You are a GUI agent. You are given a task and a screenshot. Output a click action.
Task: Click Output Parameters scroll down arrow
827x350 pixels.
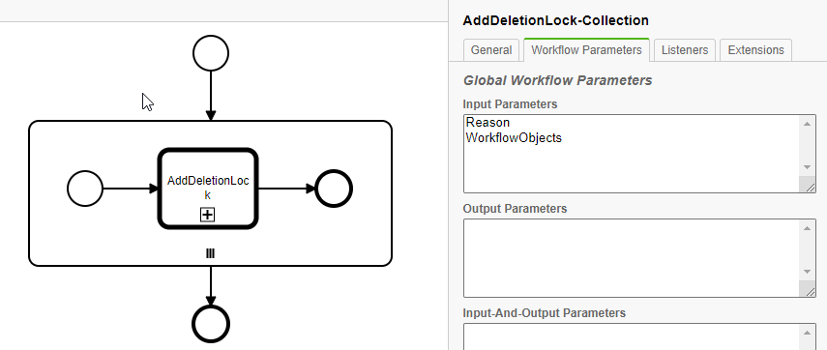coord(807,272)
